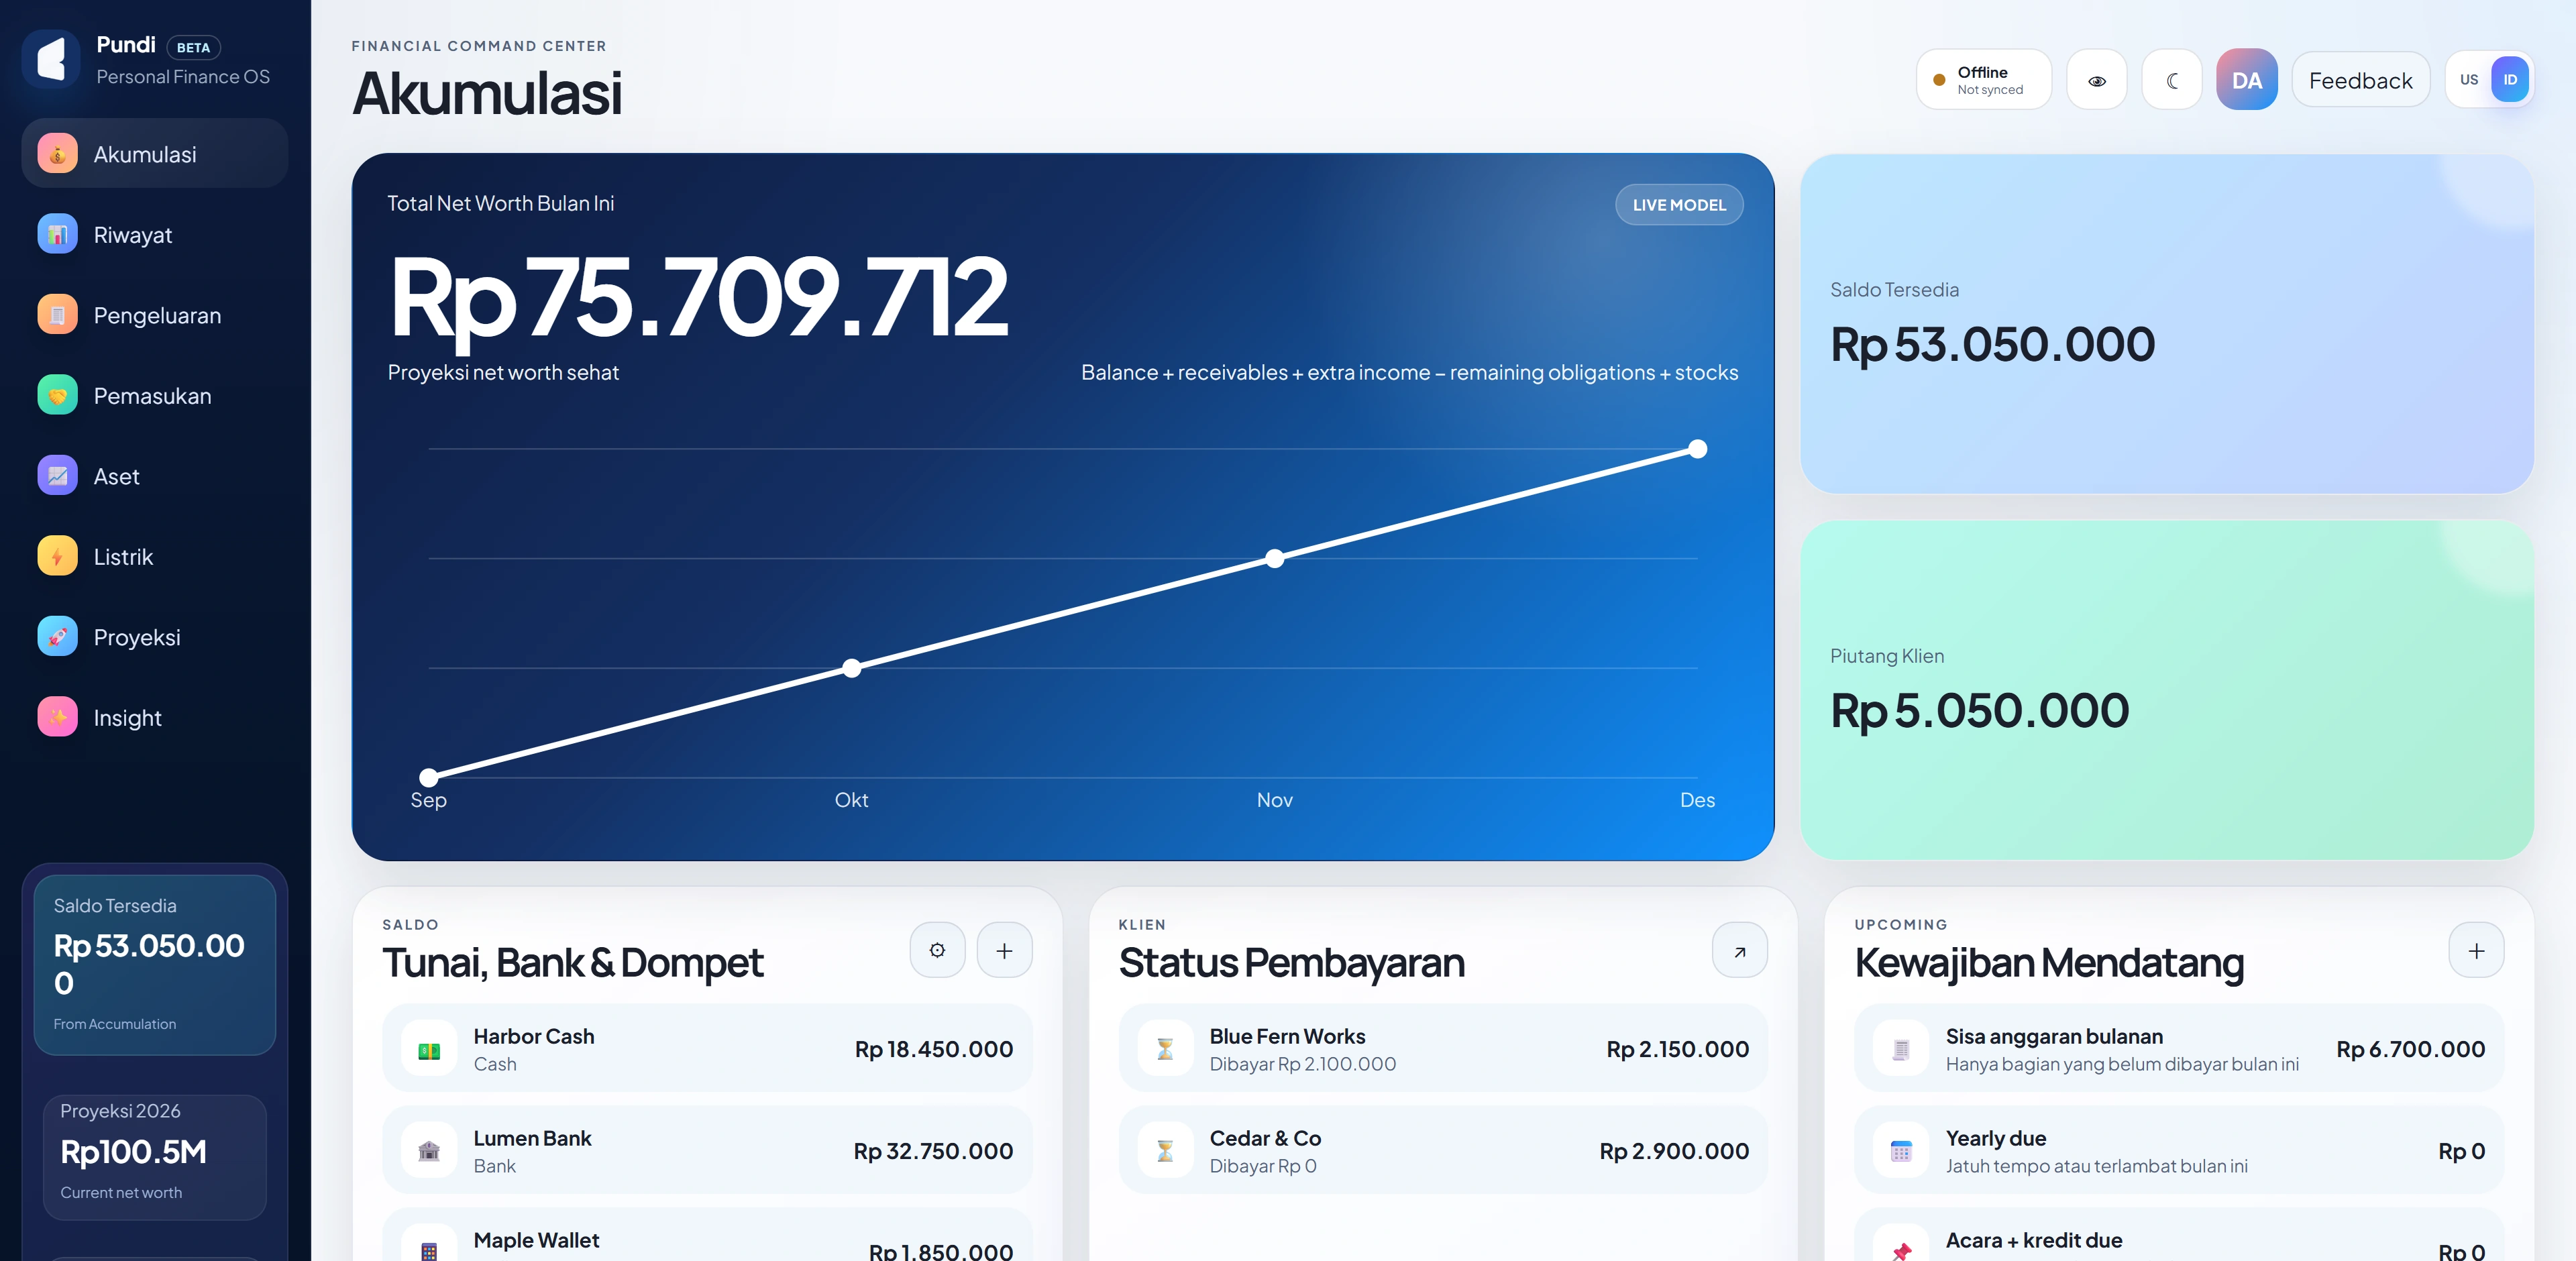Add new account in Tunai, Bank & Dompet

click(x=1004, y=950)
